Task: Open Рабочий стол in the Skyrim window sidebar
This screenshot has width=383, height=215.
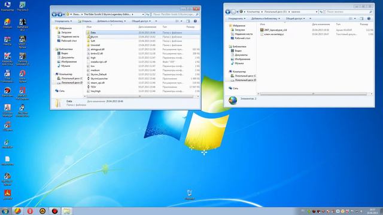Action: coord(67,41)
